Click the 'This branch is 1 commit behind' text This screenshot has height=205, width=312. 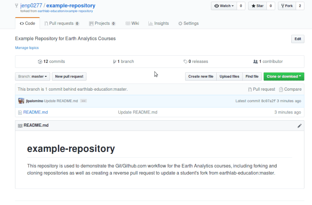(73, 89)
